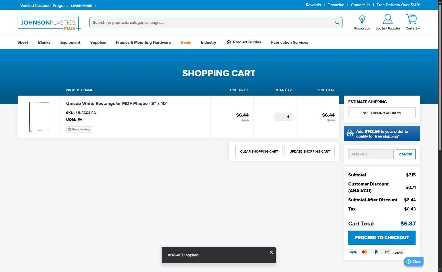
Task: Open the Contact Us link
Action: click(360, 5)
